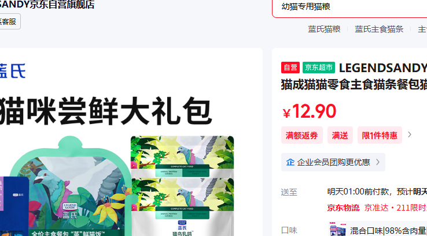Open the 客服 customer service button
This screenshot has width=427, height=236.
pos(10,21)
